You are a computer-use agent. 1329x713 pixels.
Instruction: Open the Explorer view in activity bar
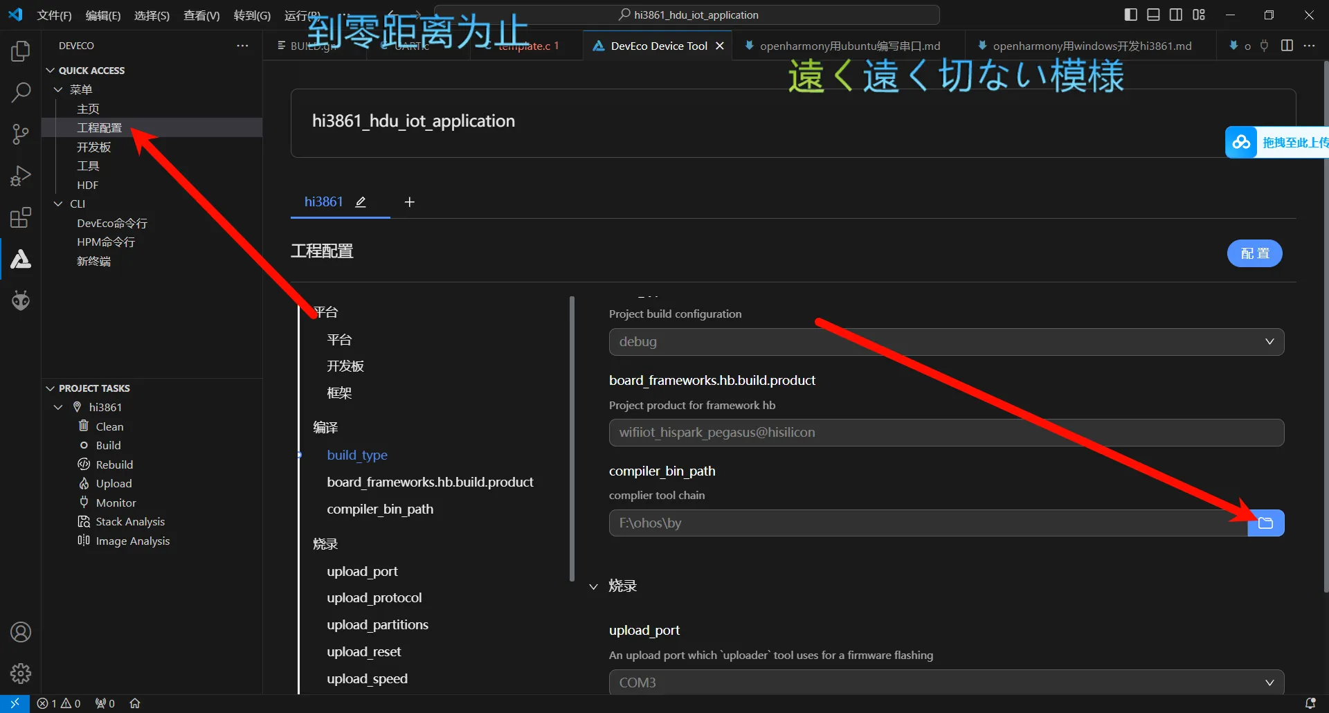coord(21,51)
